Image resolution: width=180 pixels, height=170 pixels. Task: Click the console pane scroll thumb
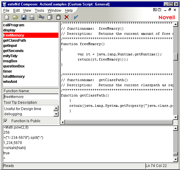[175, 153]
